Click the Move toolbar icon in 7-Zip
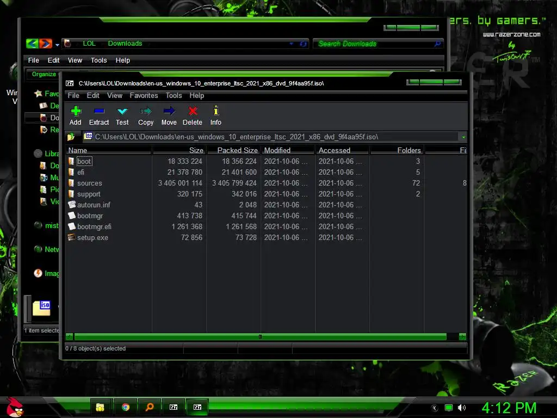 [169, 111]
